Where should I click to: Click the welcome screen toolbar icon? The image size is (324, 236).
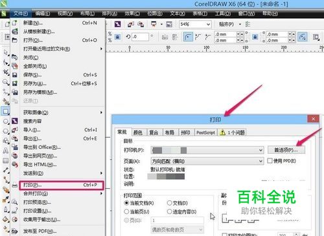pos(169,24)
